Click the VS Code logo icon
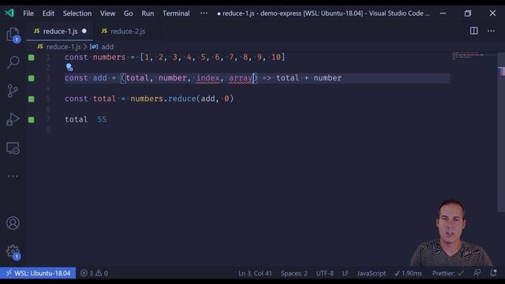 [x=9, y=13]
